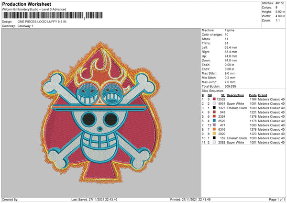287x203 pixels.
Task: Click the 'Created By:' footer label
Action: pyautogui.click(x=10, y=199)
